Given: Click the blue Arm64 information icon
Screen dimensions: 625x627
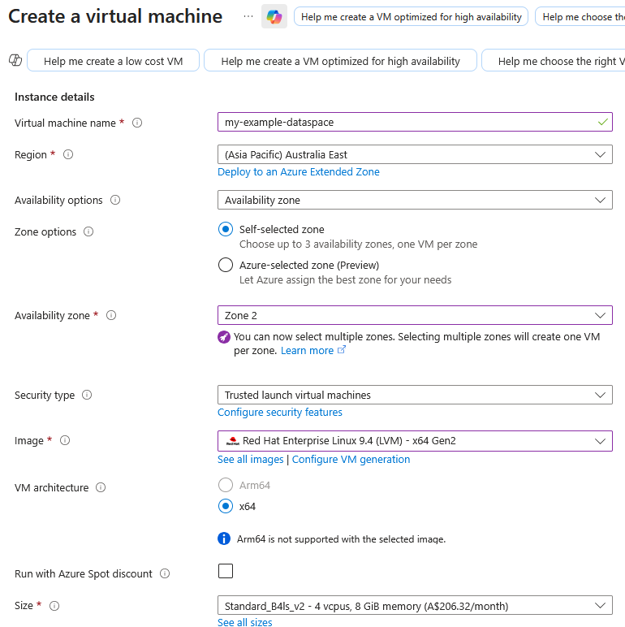Looking at the screenshot, I should 224,538.
